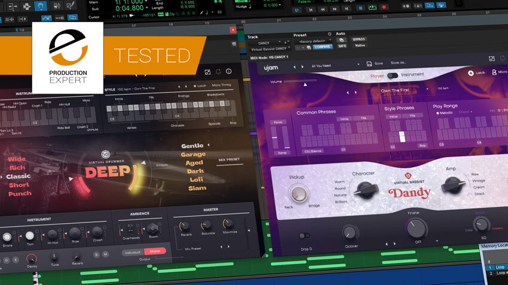
Task: Open the Finisher OFF mode dropdown
Action: click(437, 241)
